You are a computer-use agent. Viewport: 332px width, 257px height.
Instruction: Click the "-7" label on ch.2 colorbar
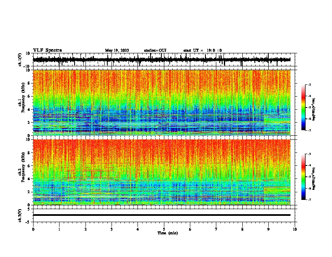point(309,199)
